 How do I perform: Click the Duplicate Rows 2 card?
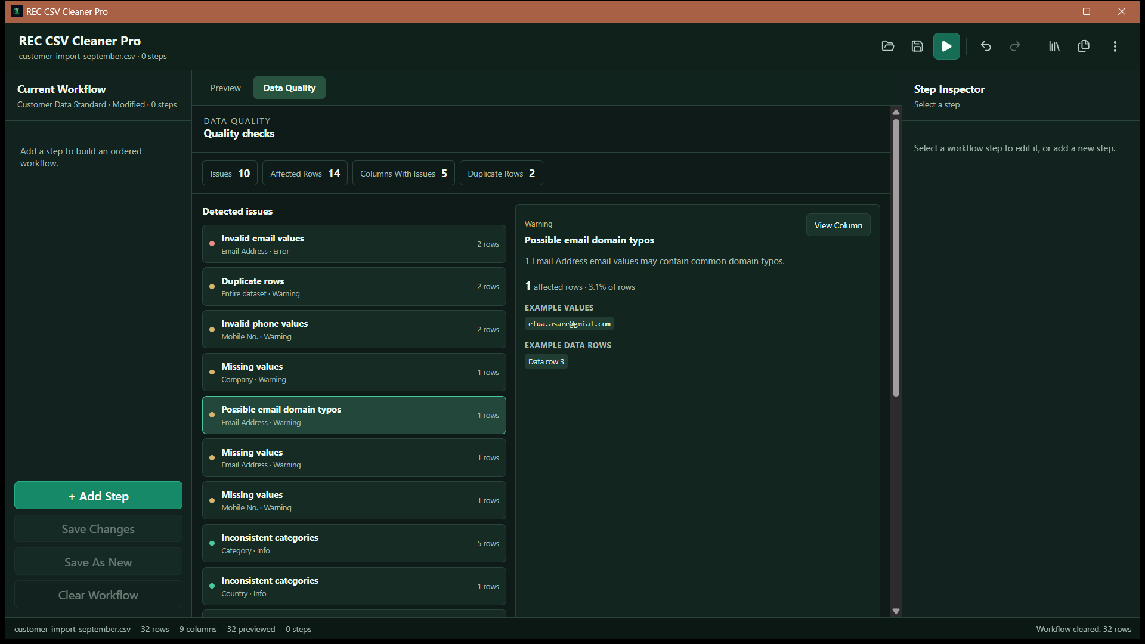(502, 174)
